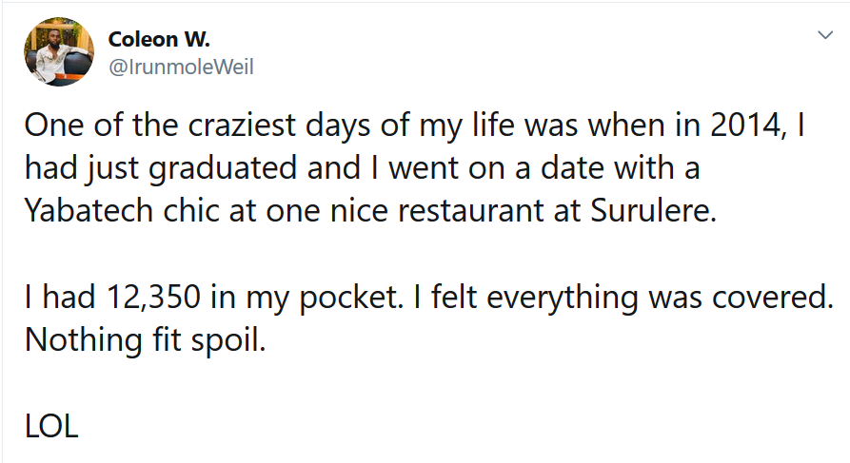Image resolution: width=850 pixels, height=463 pixels.
Task: Click the amount 12,350 in the tweet
Action: click(x=154, y=298)
